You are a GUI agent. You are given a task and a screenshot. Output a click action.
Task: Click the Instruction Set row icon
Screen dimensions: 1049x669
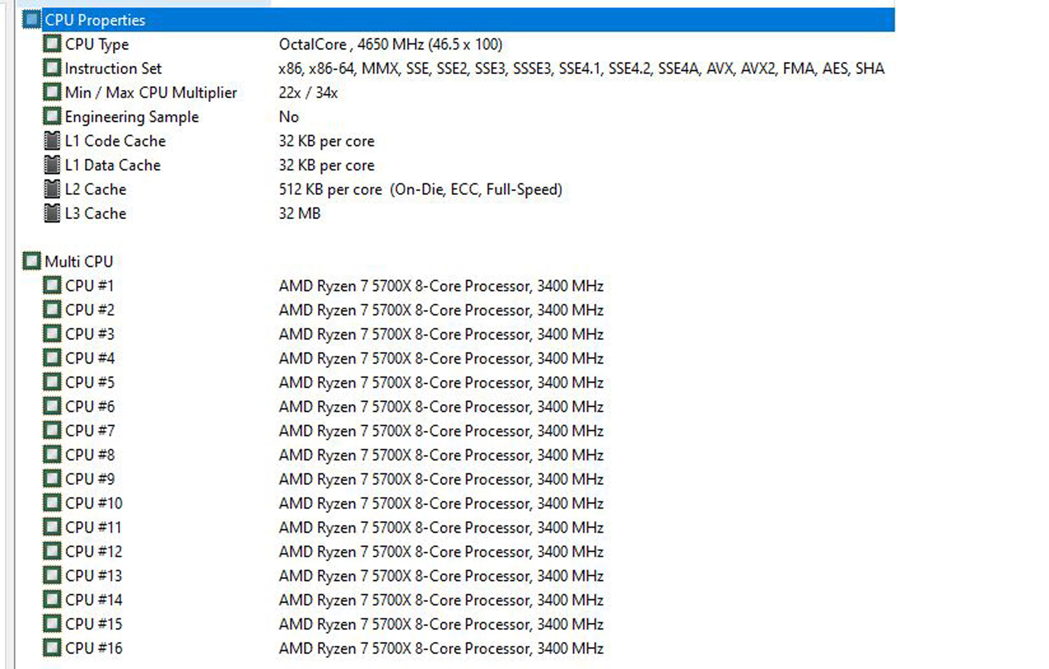52,68
